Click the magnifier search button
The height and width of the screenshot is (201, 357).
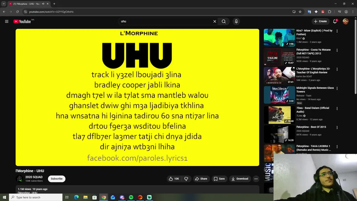pos(224,21)
